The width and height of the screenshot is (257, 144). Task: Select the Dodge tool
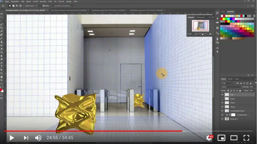[1, 59]
